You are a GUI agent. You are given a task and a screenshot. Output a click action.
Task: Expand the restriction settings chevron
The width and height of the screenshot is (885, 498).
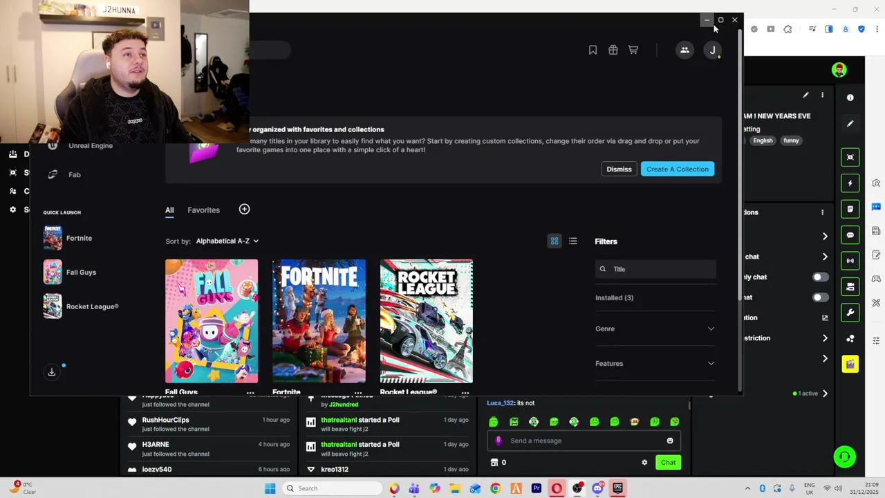(825, 338)
